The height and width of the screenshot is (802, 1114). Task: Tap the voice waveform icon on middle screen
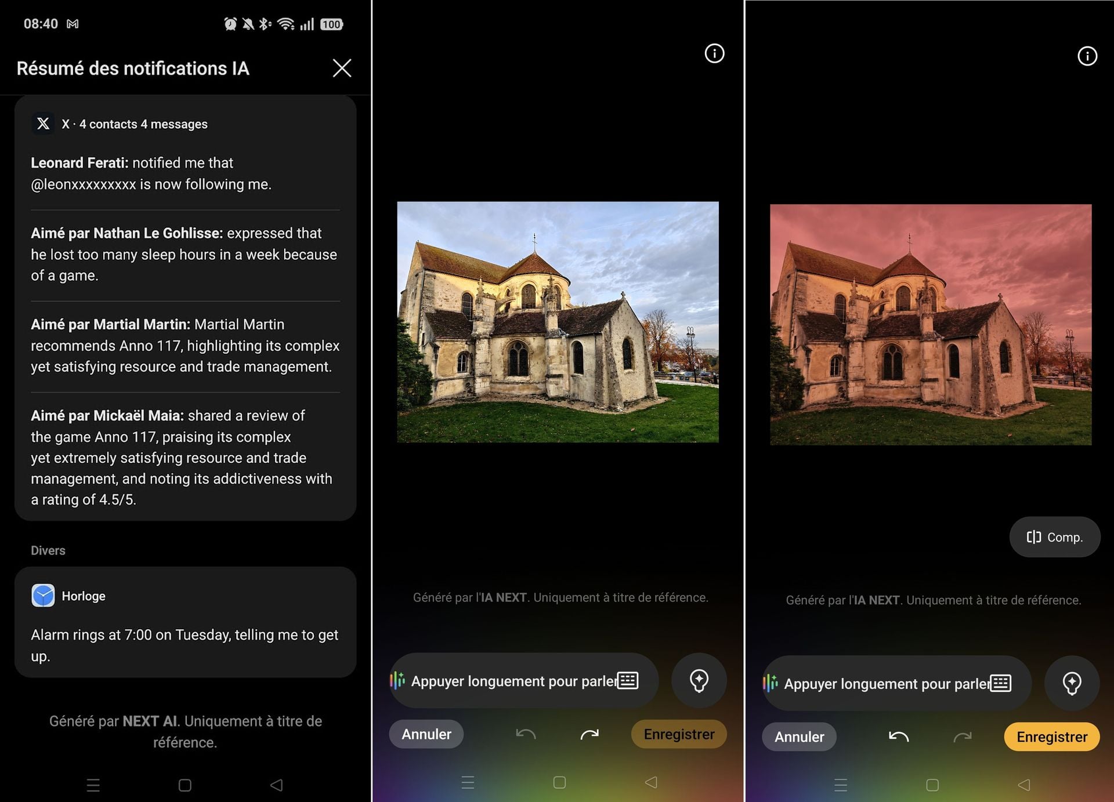coord(397,680)
